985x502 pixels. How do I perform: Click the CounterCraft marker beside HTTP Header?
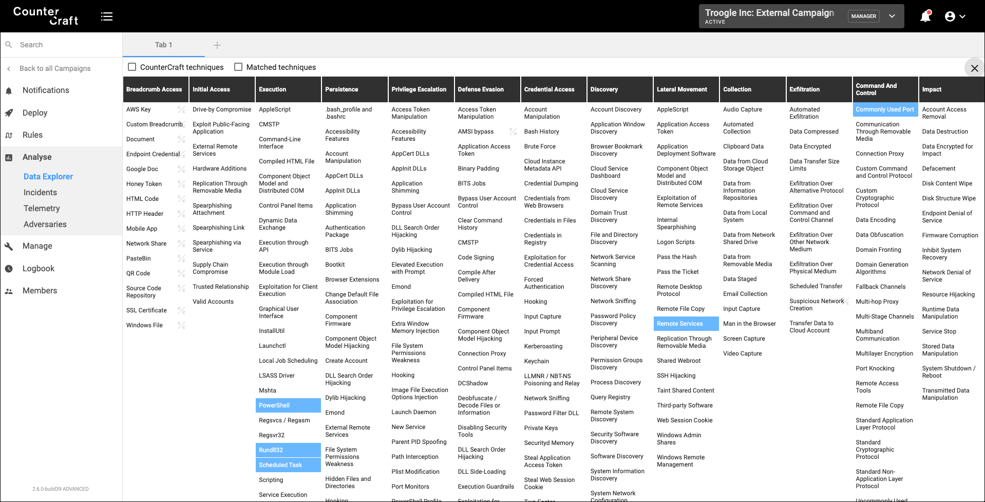[181, 214]
